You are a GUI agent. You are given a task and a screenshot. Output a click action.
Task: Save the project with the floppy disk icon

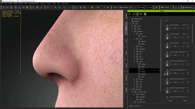tap(11, 7)
